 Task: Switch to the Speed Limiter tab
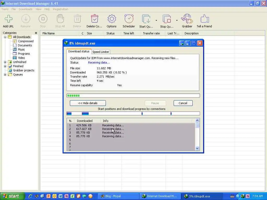[101, 52]
